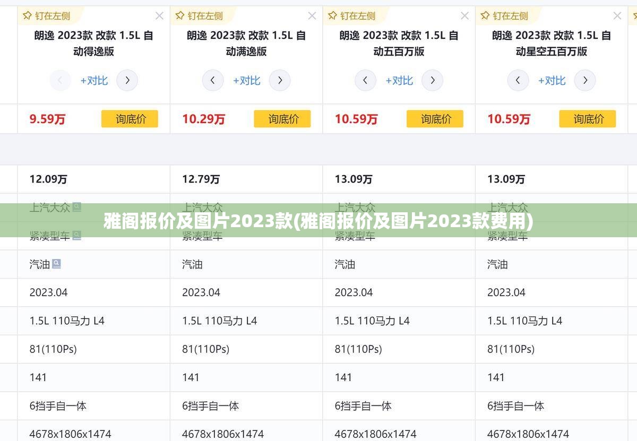This screenshot has width=637, height=441.
Task: Open the 朗逸 2023款 自动满逸版 title
Action: point(246,44)
